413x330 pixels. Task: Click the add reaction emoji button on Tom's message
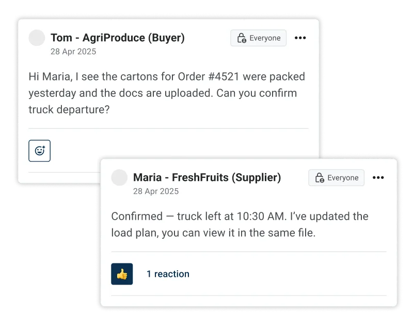coord(39,151)
